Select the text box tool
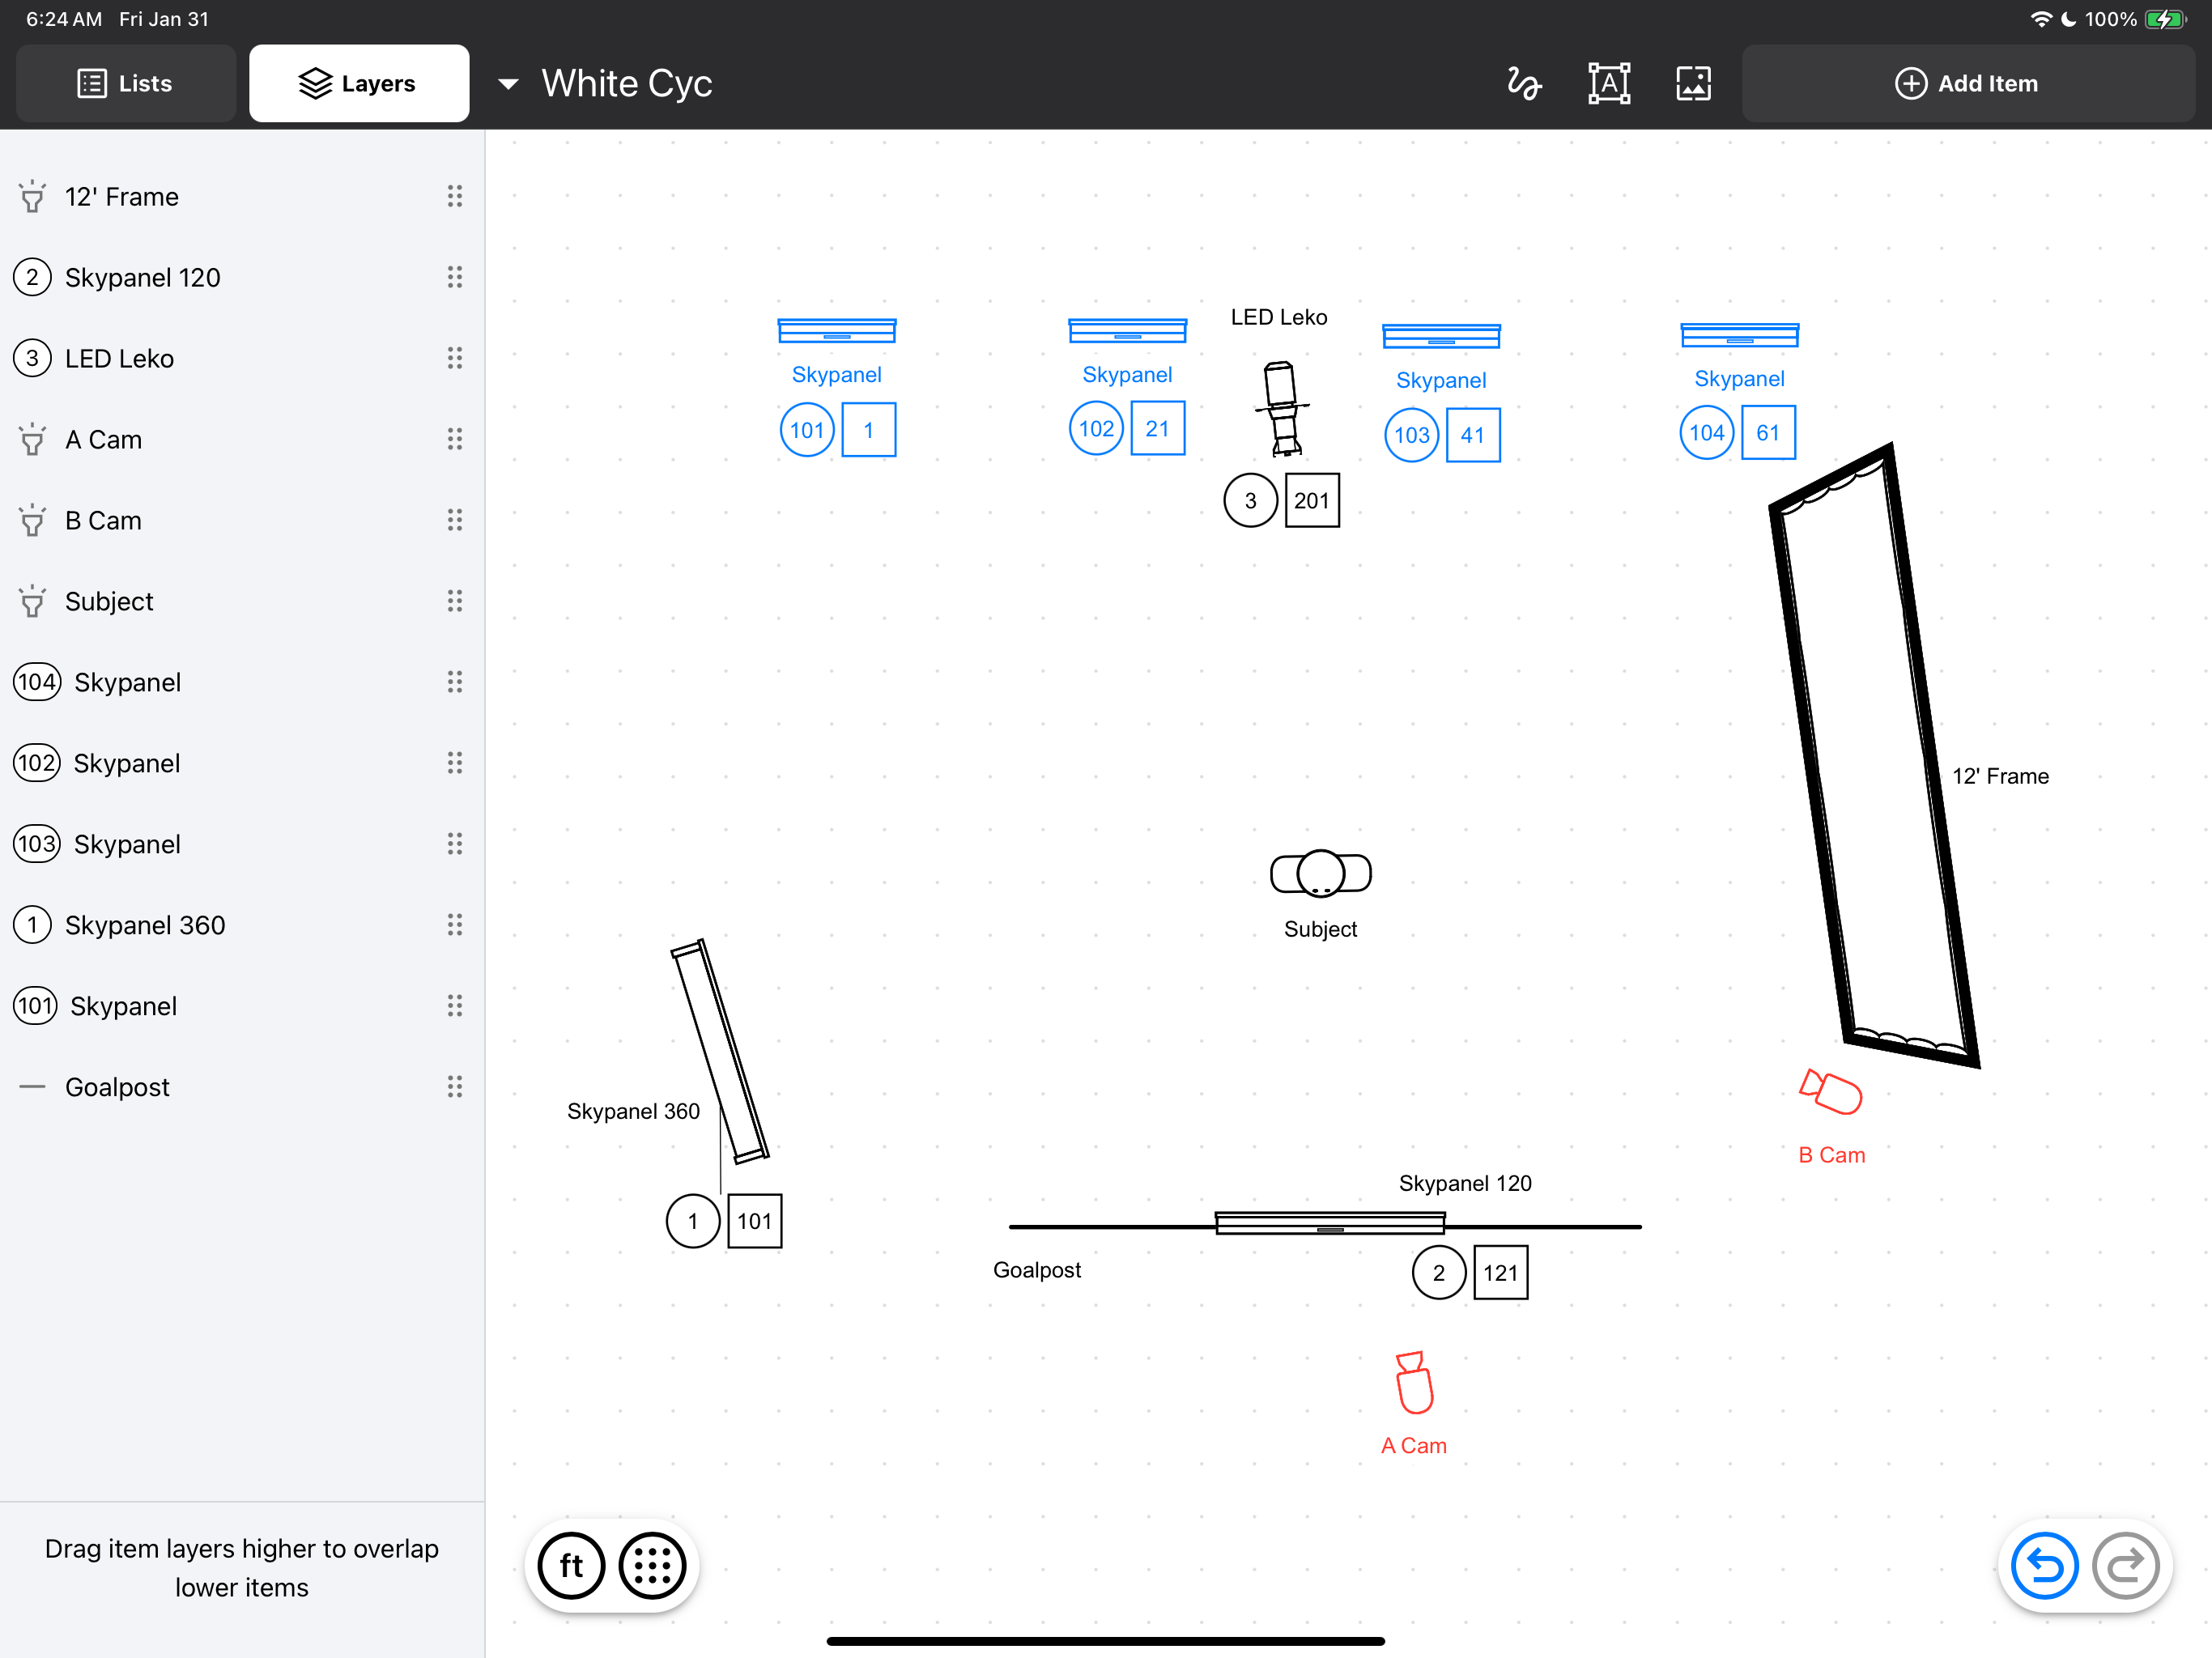The image size is (2212, 1658). [1608, 84]
